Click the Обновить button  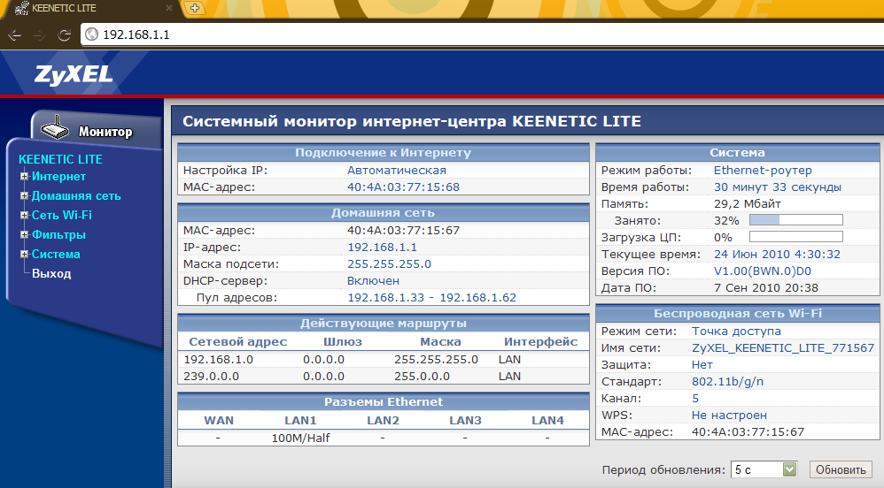tap(841, 469)
